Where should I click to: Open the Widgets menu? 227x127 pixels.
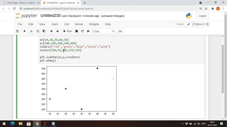coord(94,24)
